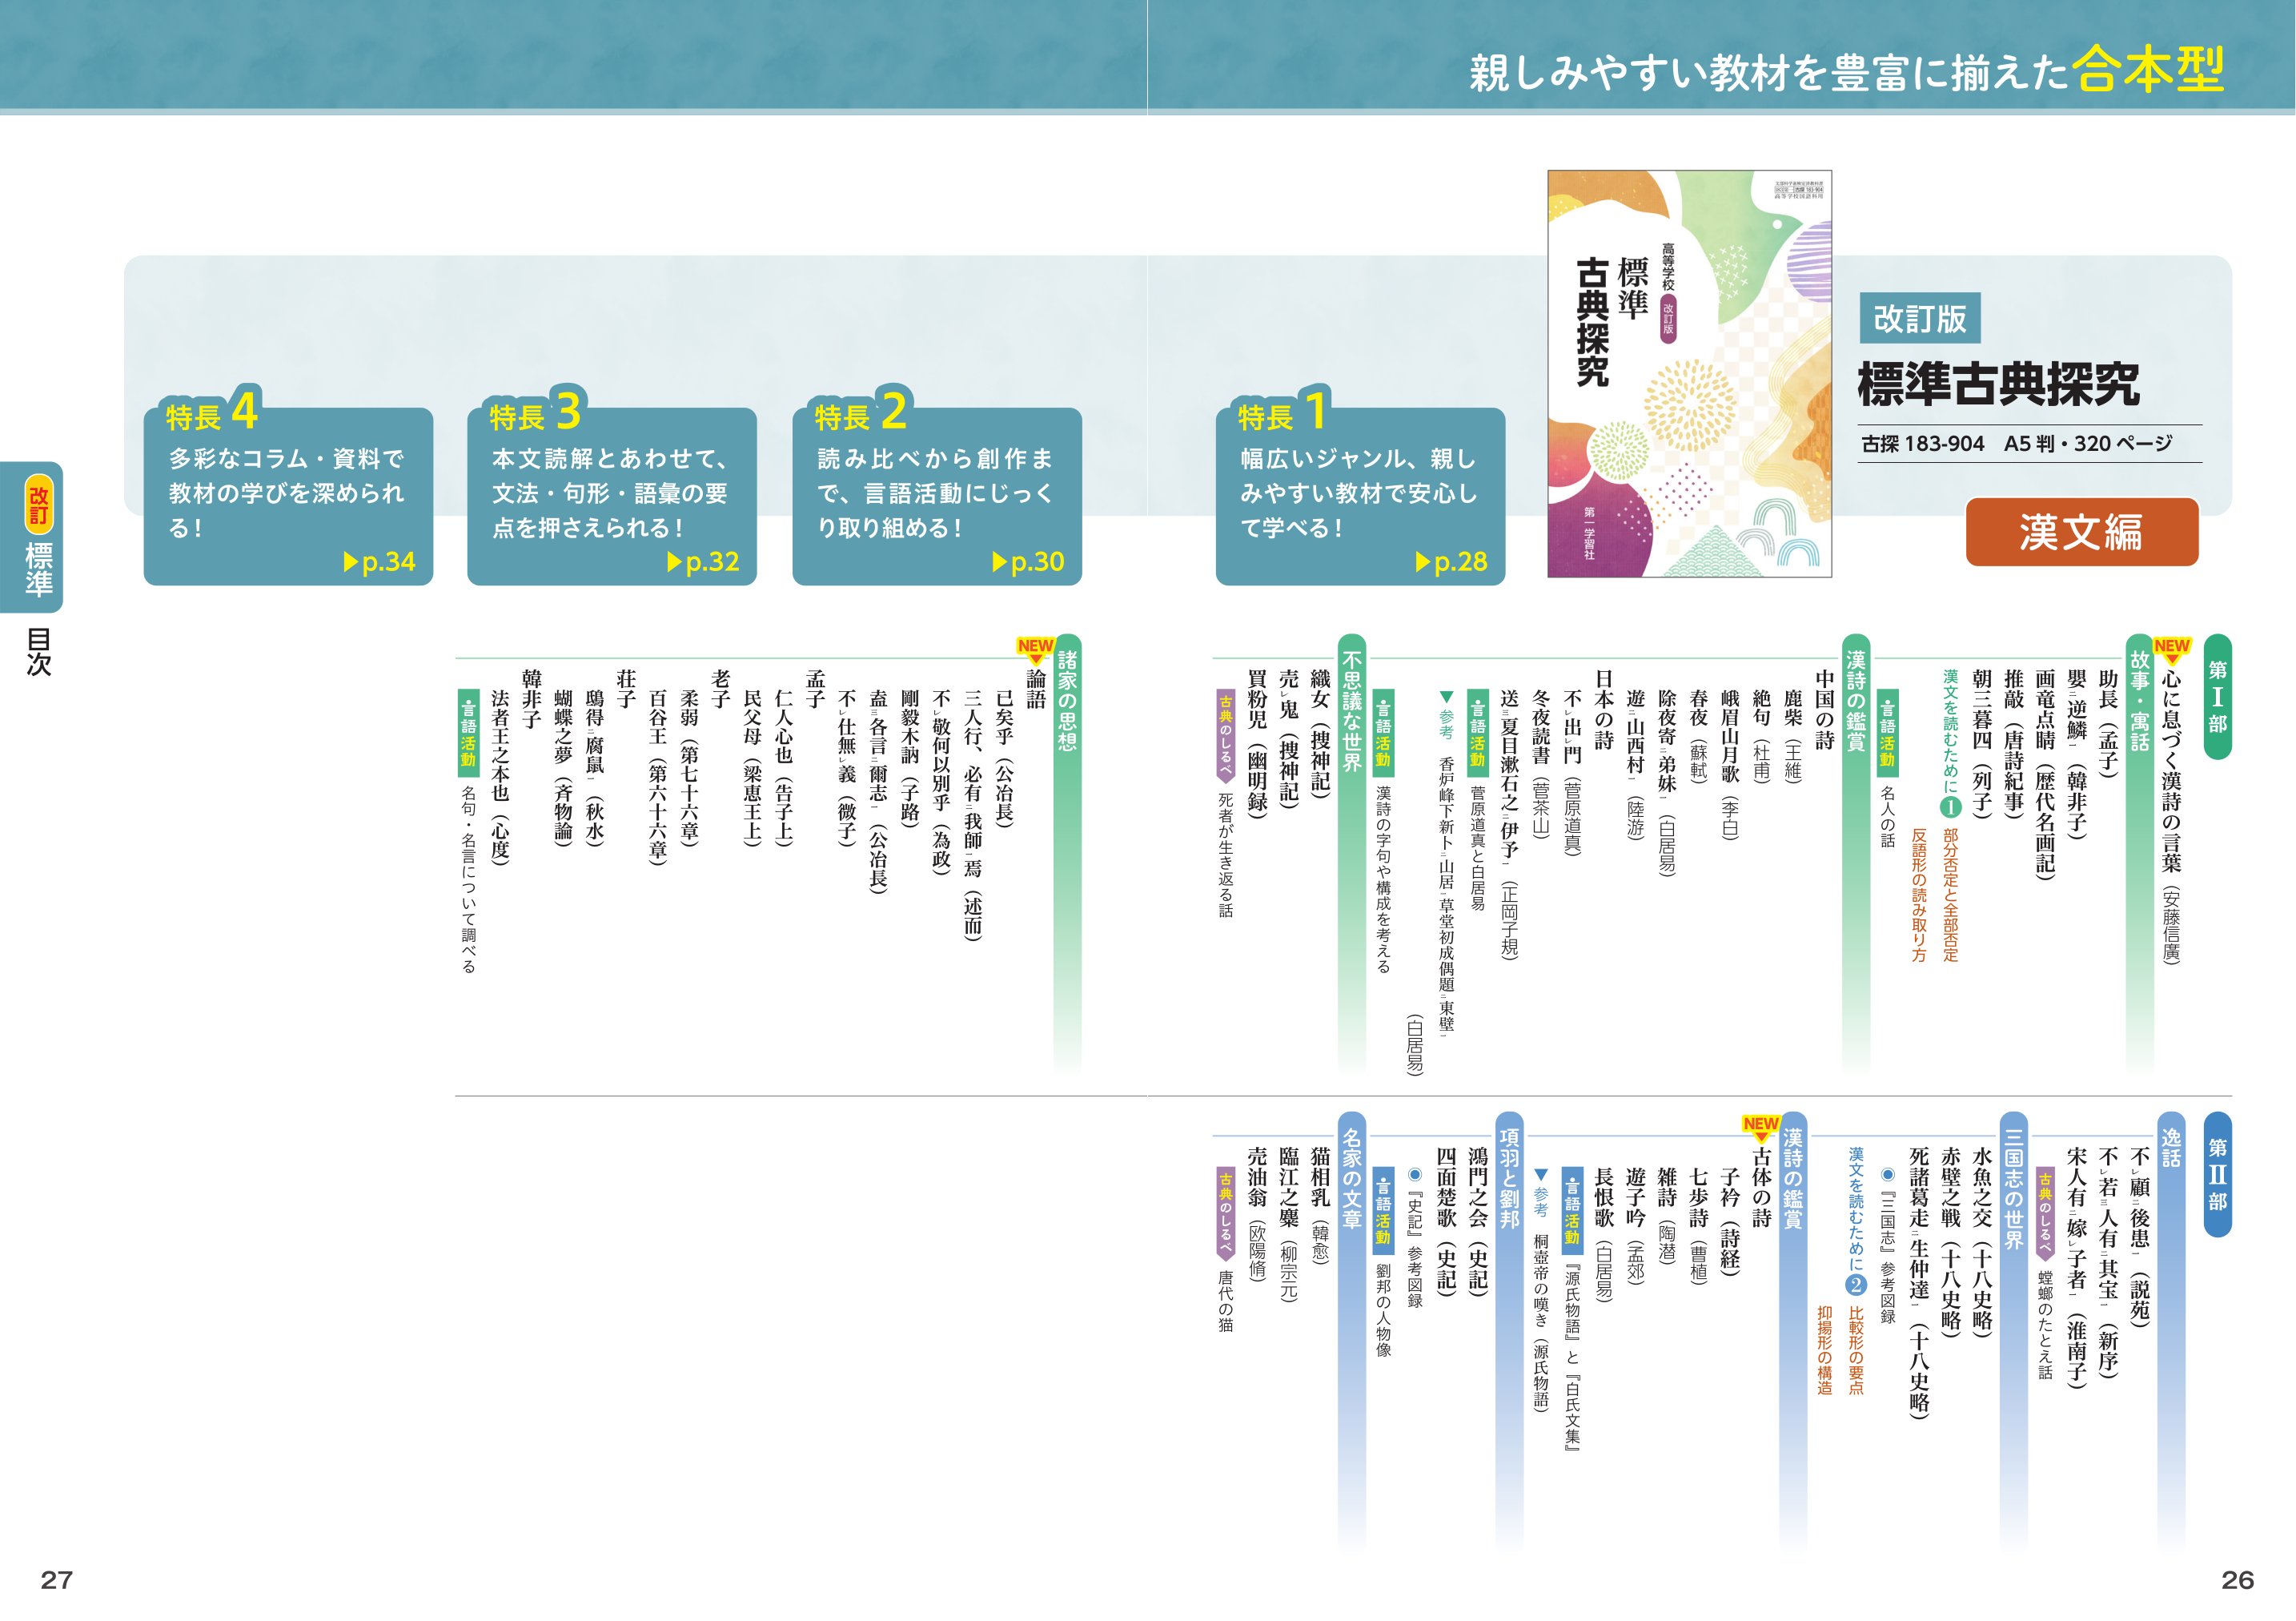Viewport: 2296px width, 1621px height.
Task: Click the 特長4 heading
Action: [211, 411]
